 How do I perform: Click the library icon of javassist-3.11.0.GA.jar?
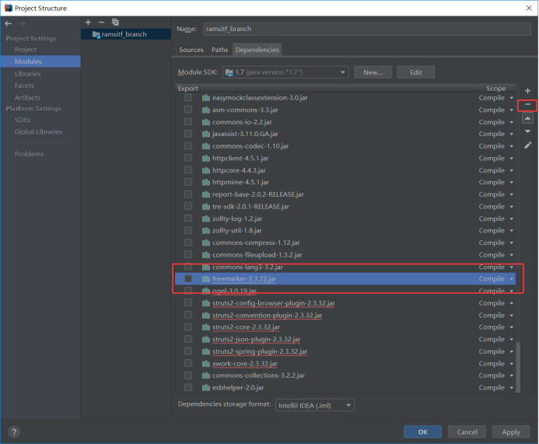(x=206, y=134)
